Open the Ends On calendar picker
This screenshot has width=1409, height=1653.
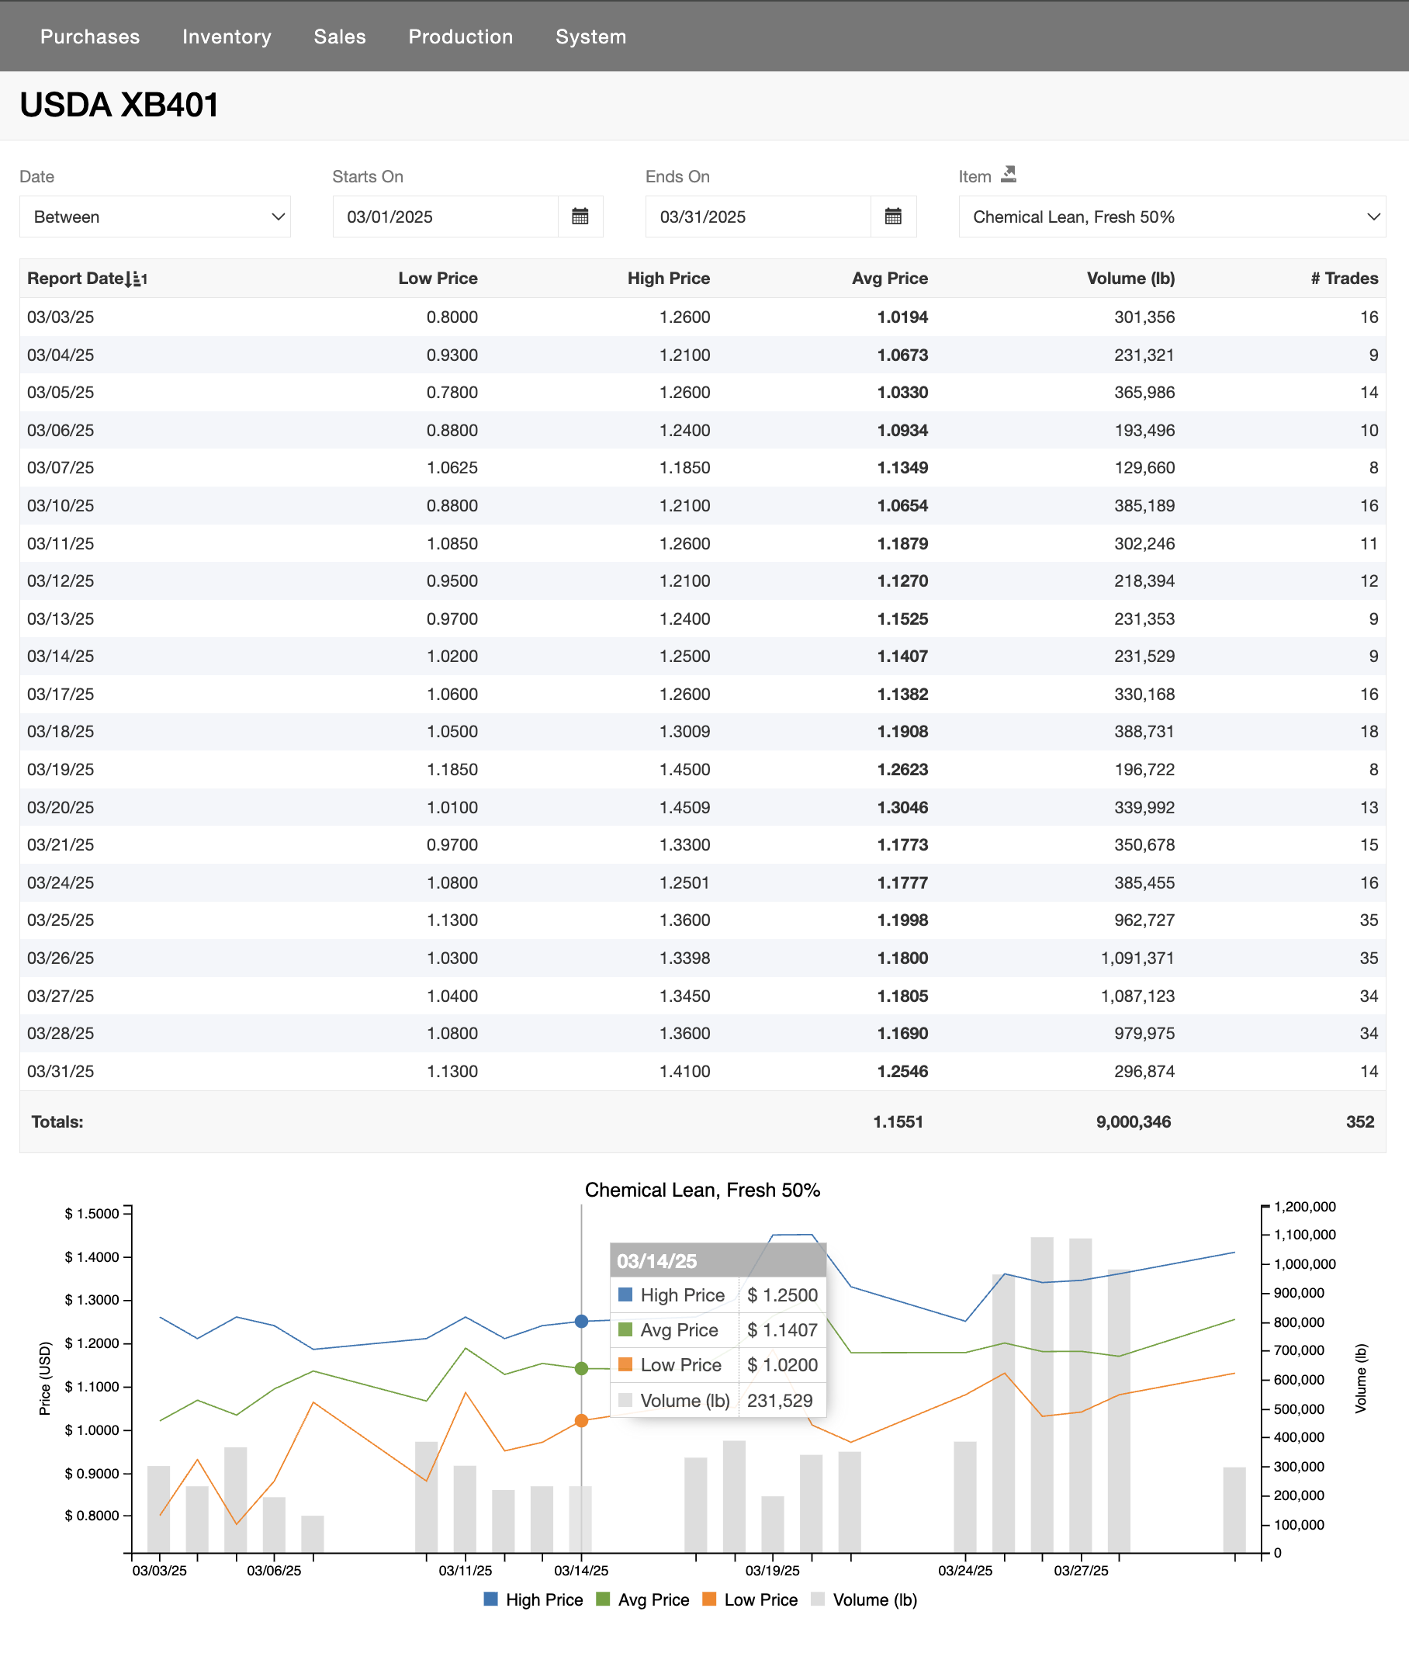click(893, 217)
